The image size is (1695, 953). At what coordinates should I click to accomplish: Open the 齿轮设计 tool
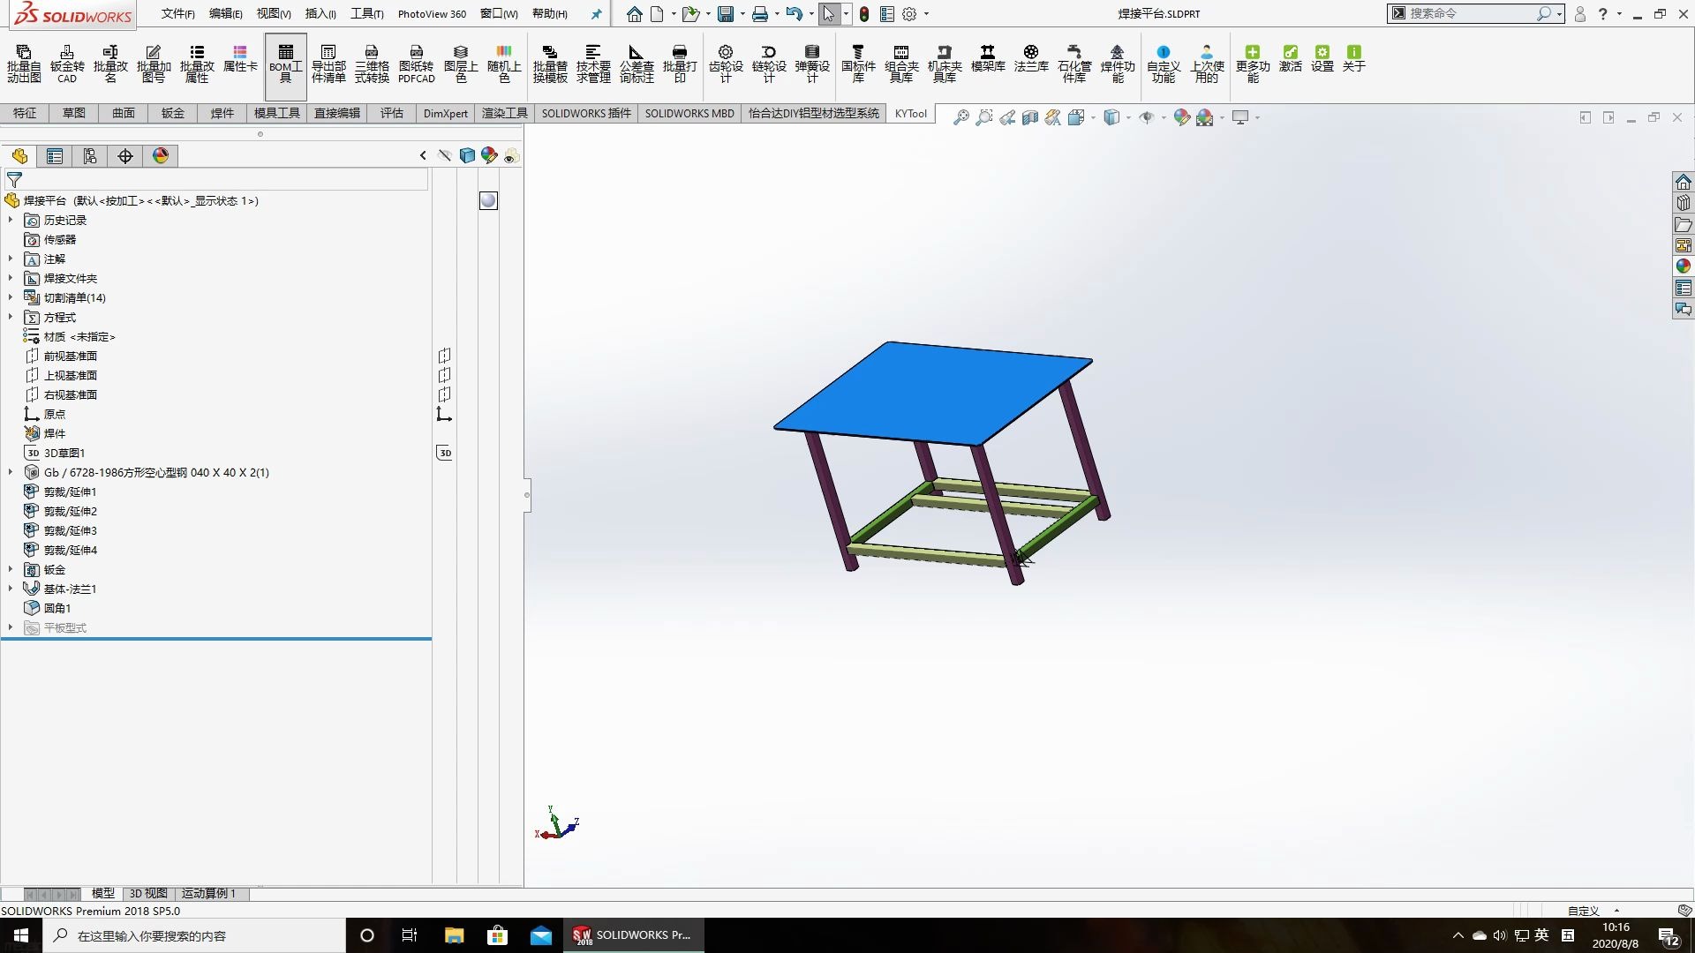727,62
